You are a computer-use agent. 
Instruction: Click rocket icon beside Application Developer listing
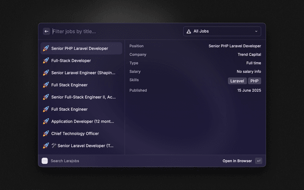point(46,121)
